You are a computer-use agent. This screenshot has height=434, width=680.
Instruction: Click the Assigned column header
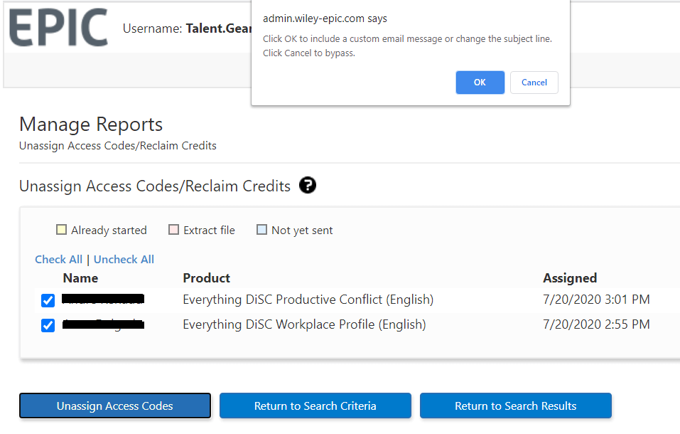point(570,278)
